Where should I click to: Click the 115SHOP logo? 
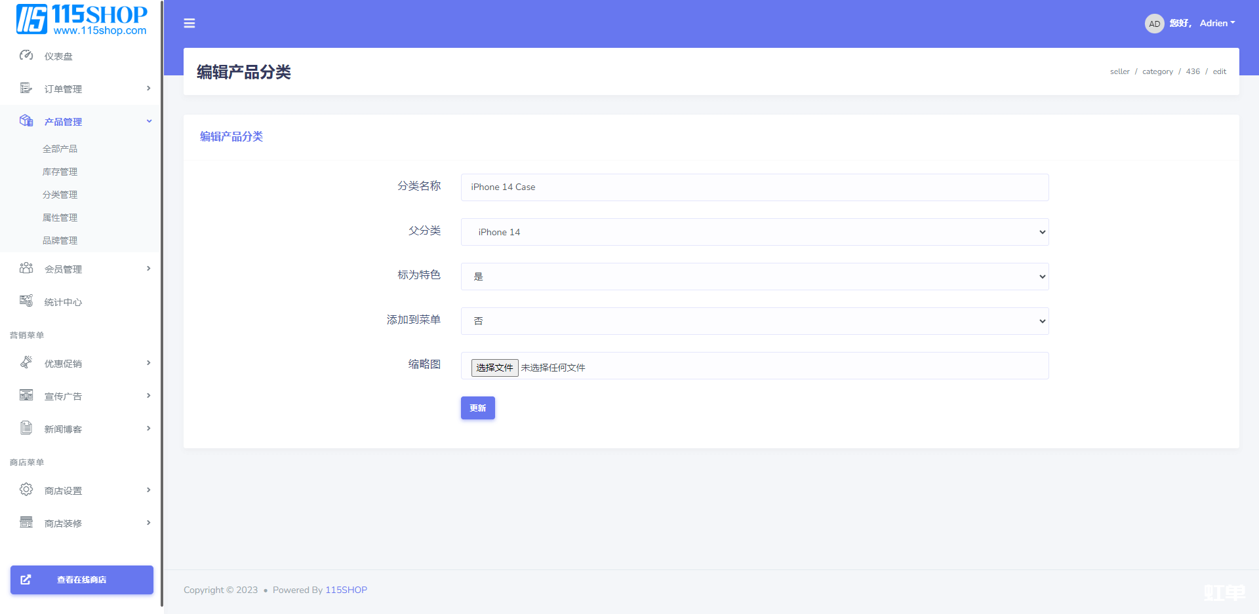(82, 19)
